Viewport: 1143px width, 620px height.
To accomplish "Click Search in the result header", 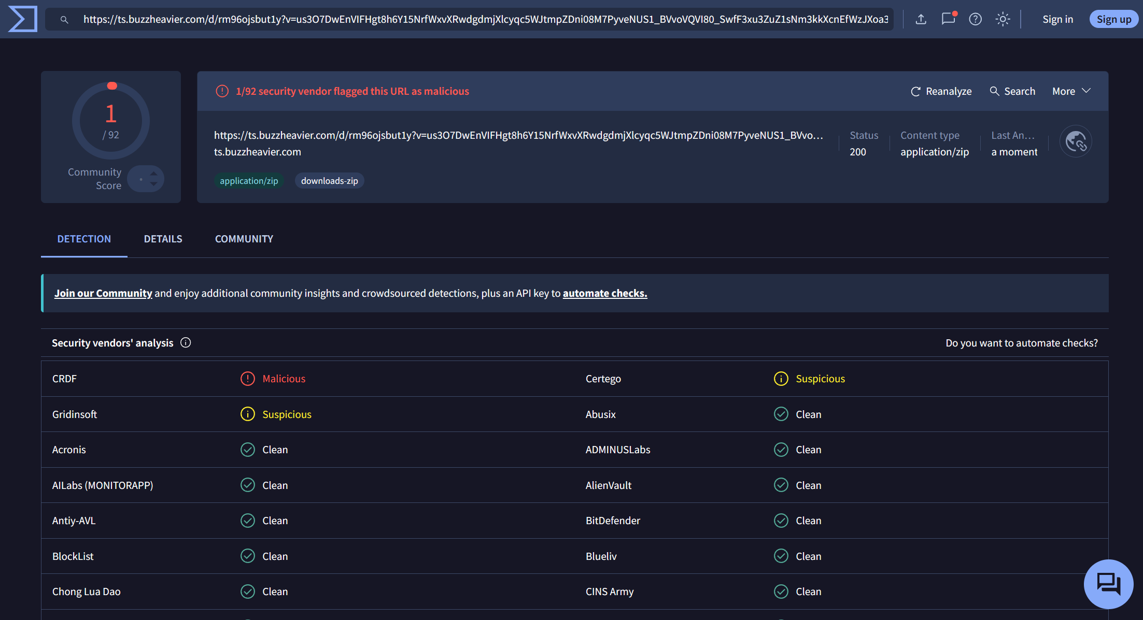I will tap(1012, 91).
